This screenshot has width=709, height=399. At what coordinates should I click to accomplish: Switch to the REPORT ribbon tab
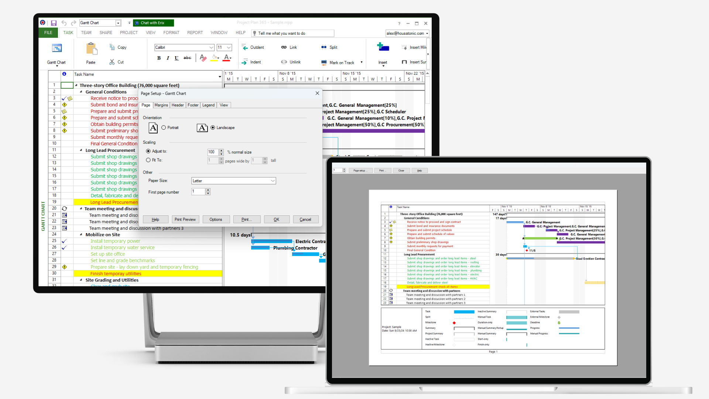point(195,33)
